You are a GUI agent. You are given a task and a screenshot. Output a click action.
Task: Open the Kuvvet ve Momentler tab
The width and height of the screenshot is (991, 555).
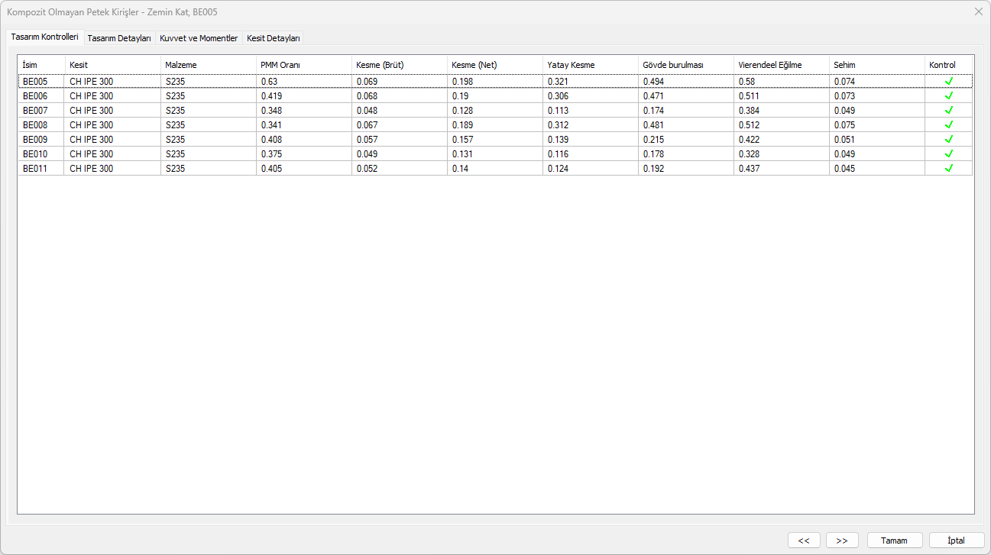199,37
